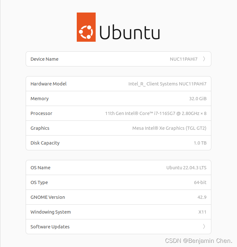Click the "X11" windowing system value
The image size is (237, 247).
202,212
